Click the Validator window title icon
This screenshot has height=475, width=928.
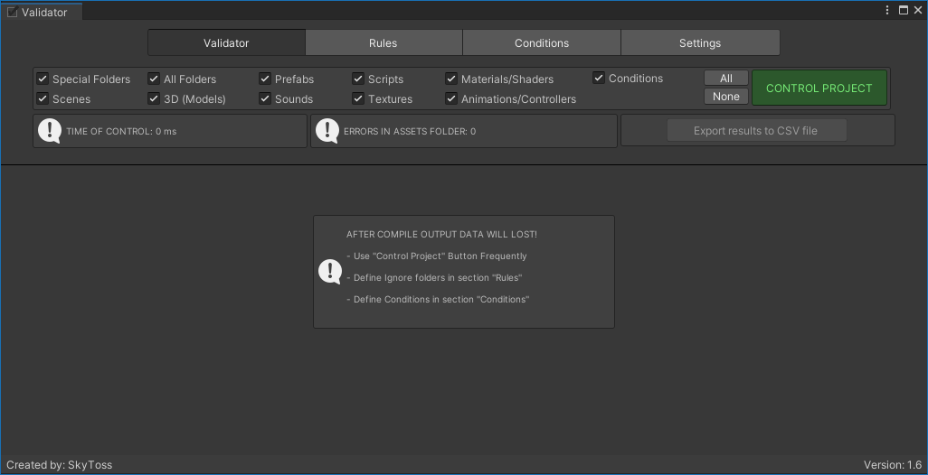tap(13, 13)
